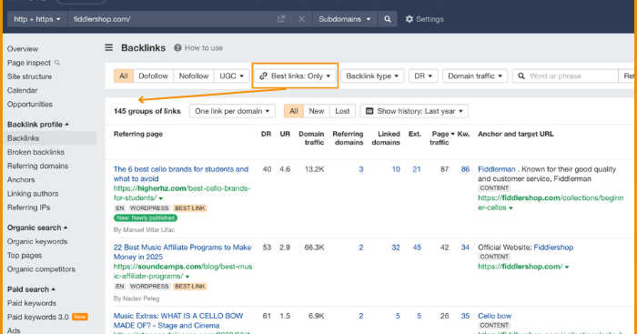Click external links count 45 for soundcamps.com
This screenshot has width=637, height=334.
pos(417,247)
